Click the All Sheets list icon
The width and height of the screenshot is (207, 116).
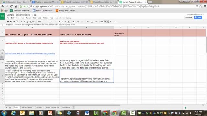point(10,108)
